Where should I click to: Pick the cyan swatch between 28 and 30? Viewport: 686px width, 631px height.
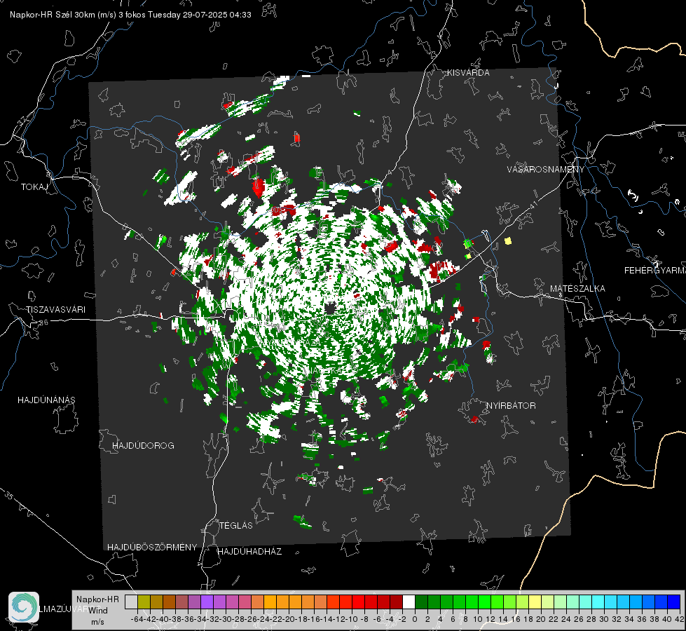coord(598,602)
